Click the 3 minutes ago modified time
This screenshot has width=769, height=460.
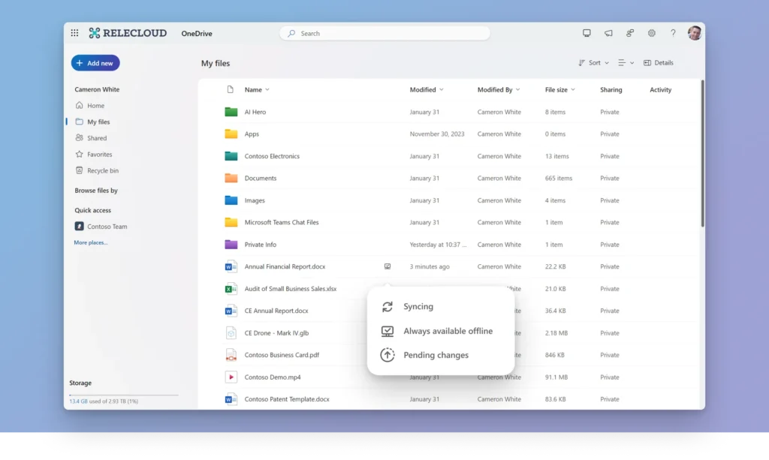point(430,266)
